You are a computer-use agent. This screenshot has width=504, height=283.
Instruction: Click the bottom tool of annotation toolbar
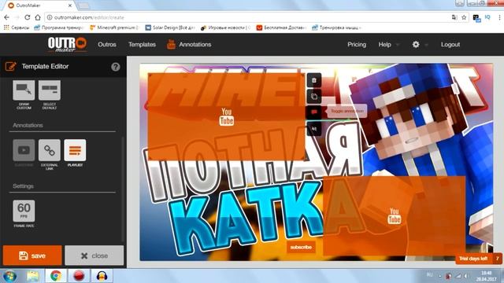[314, 129]
